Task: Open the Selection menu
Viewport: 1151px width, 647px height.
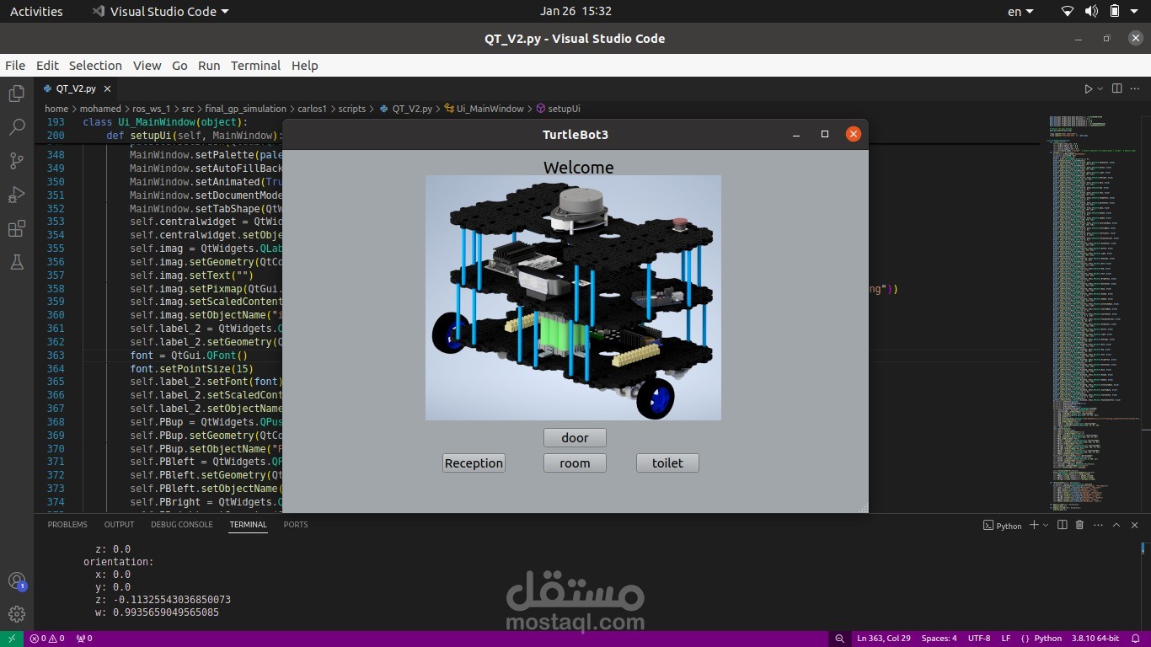Action: (95, 66)
